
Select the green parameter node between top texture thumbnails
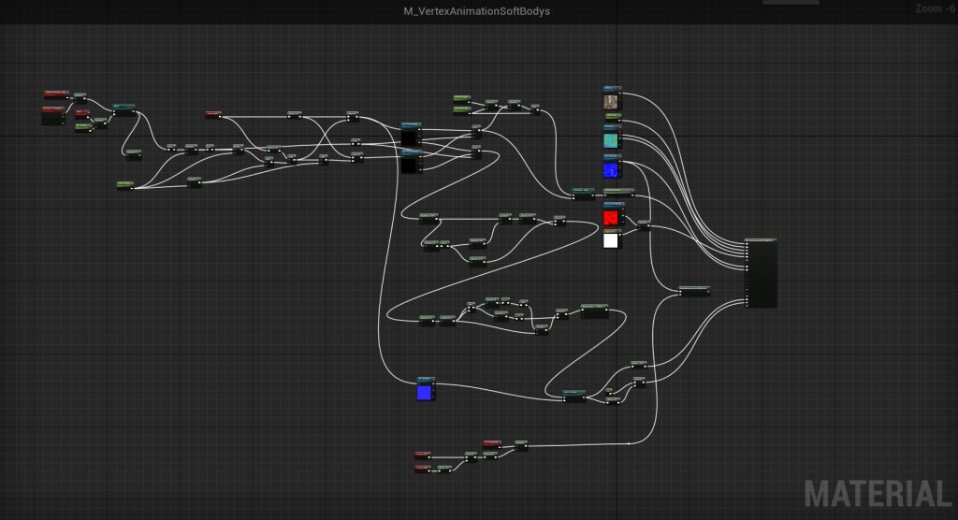[x=613, y=118]
